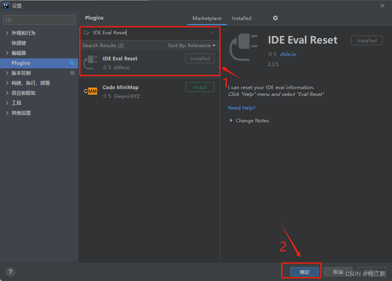The height and width of the screenshot is (281, 392).
Task: Click the help question mark button
Action: coord(10,272)
